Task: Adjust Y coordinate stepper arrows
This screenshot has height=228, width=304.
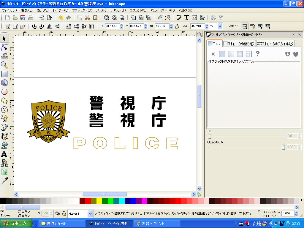Action: point(146,26)
